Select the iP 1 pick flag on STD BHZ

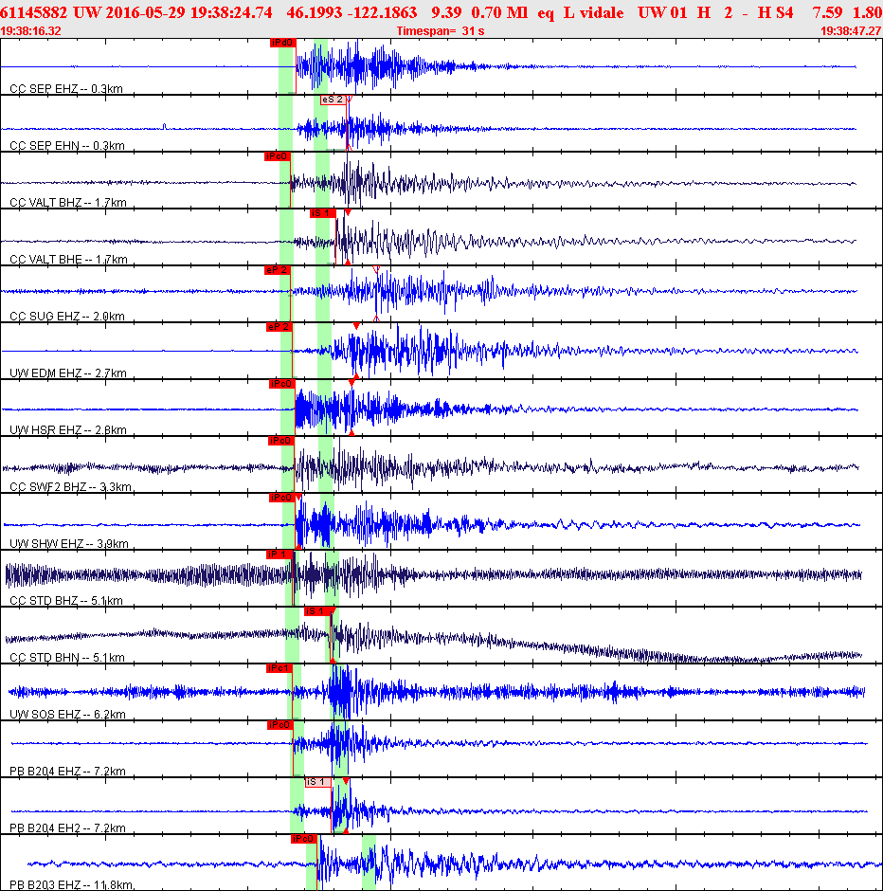point(279,555)
